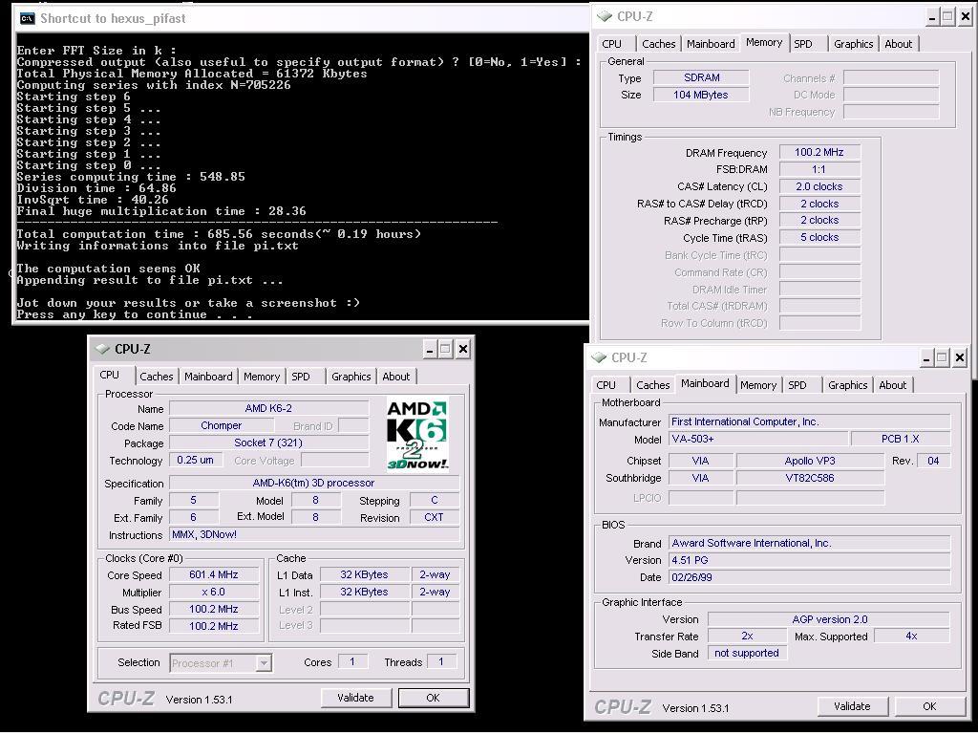The width and height of the screenshot is (978, 734).
Task: Click the CPU-Z title icon of the CPU window
Action: (x=101, y=349)
